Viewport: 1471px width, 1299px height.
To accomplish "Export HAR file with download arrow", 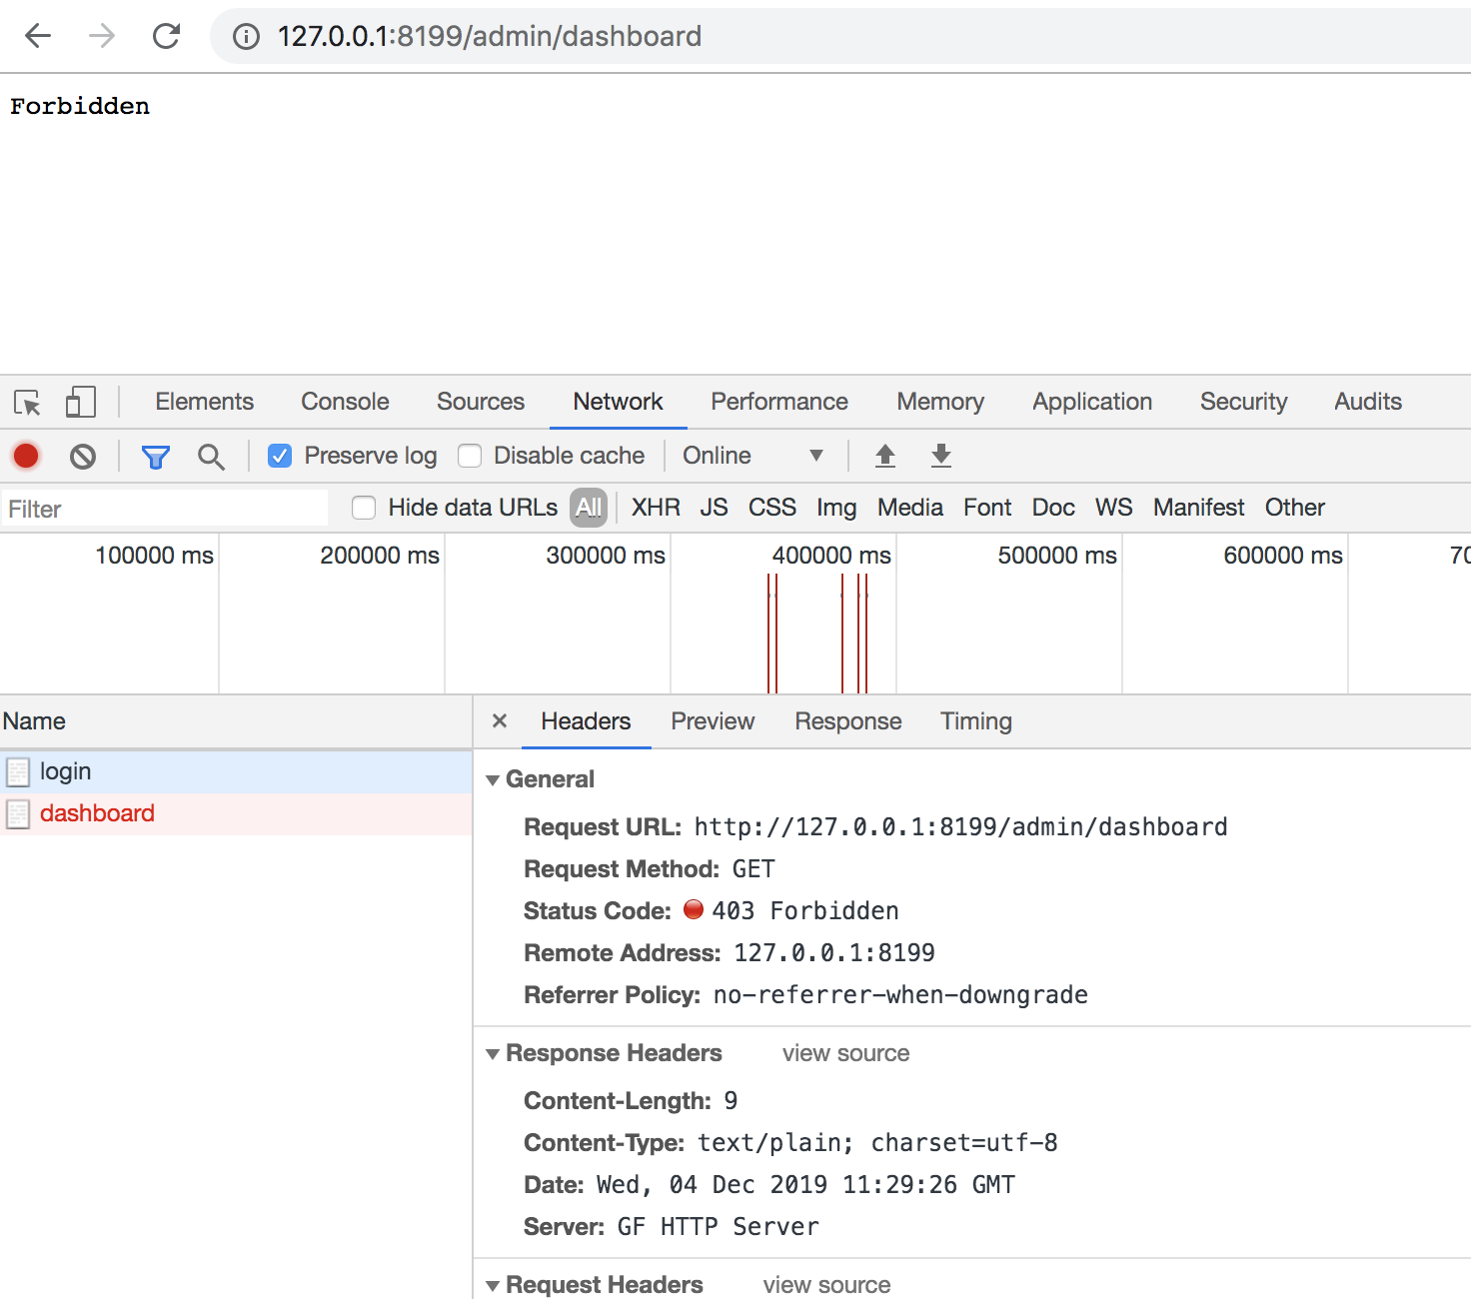I will pyautogui.click(x=940, y=457).
